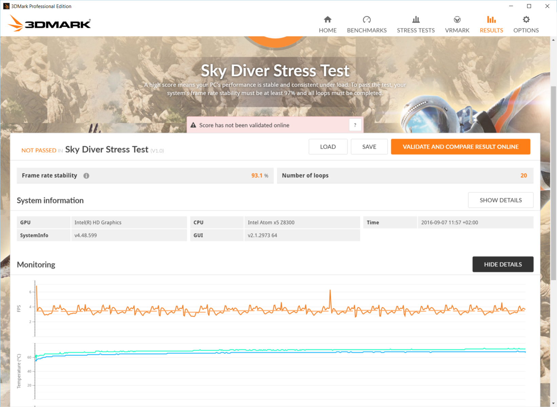Click the Stress Tests bar chart icon
557x407 pixels.
416,19
